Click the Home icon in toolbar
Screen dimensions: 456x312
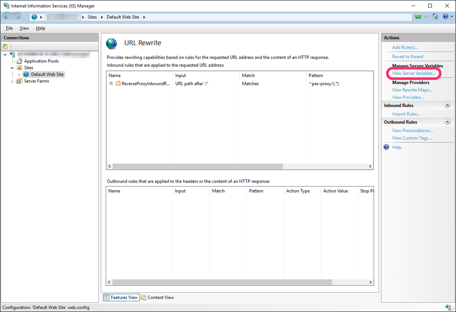[435, 17]
